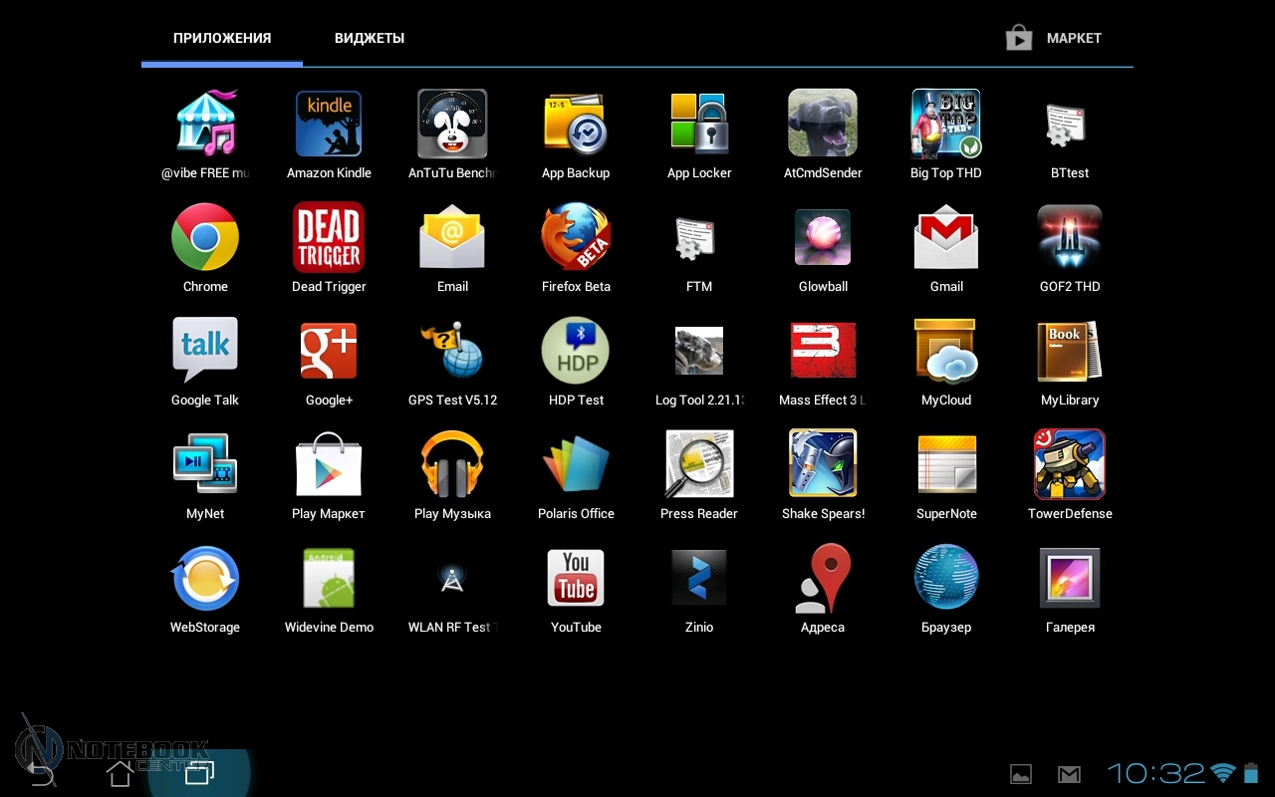Open the App Locker app
Screen dimensions: 1275x797
(699, 125)
